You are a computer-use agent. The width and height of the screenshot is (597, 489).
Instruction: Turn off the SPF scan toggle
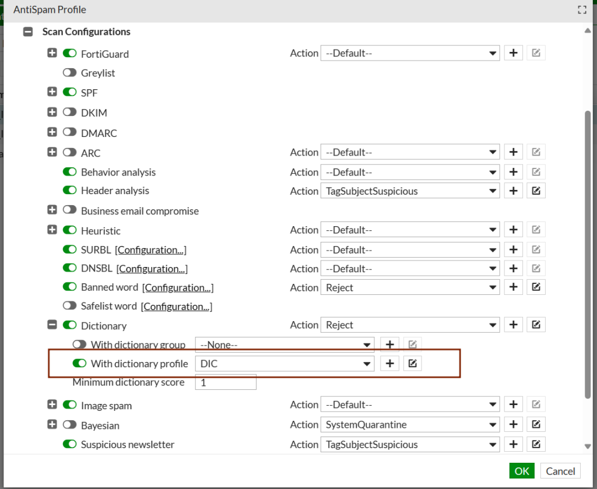point(70,92)
